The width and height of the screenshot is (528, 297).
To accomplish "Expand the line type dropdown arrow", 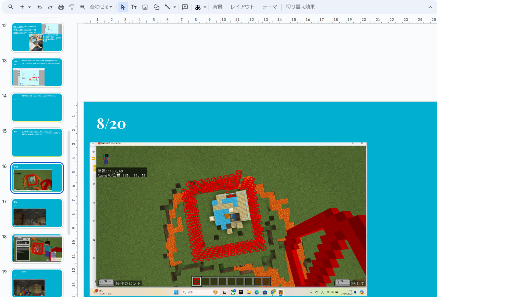I will (x=175, y=7).
